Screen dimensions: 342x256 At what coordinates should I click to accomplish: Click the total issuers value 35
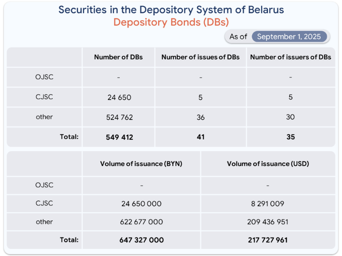[291, 137]
